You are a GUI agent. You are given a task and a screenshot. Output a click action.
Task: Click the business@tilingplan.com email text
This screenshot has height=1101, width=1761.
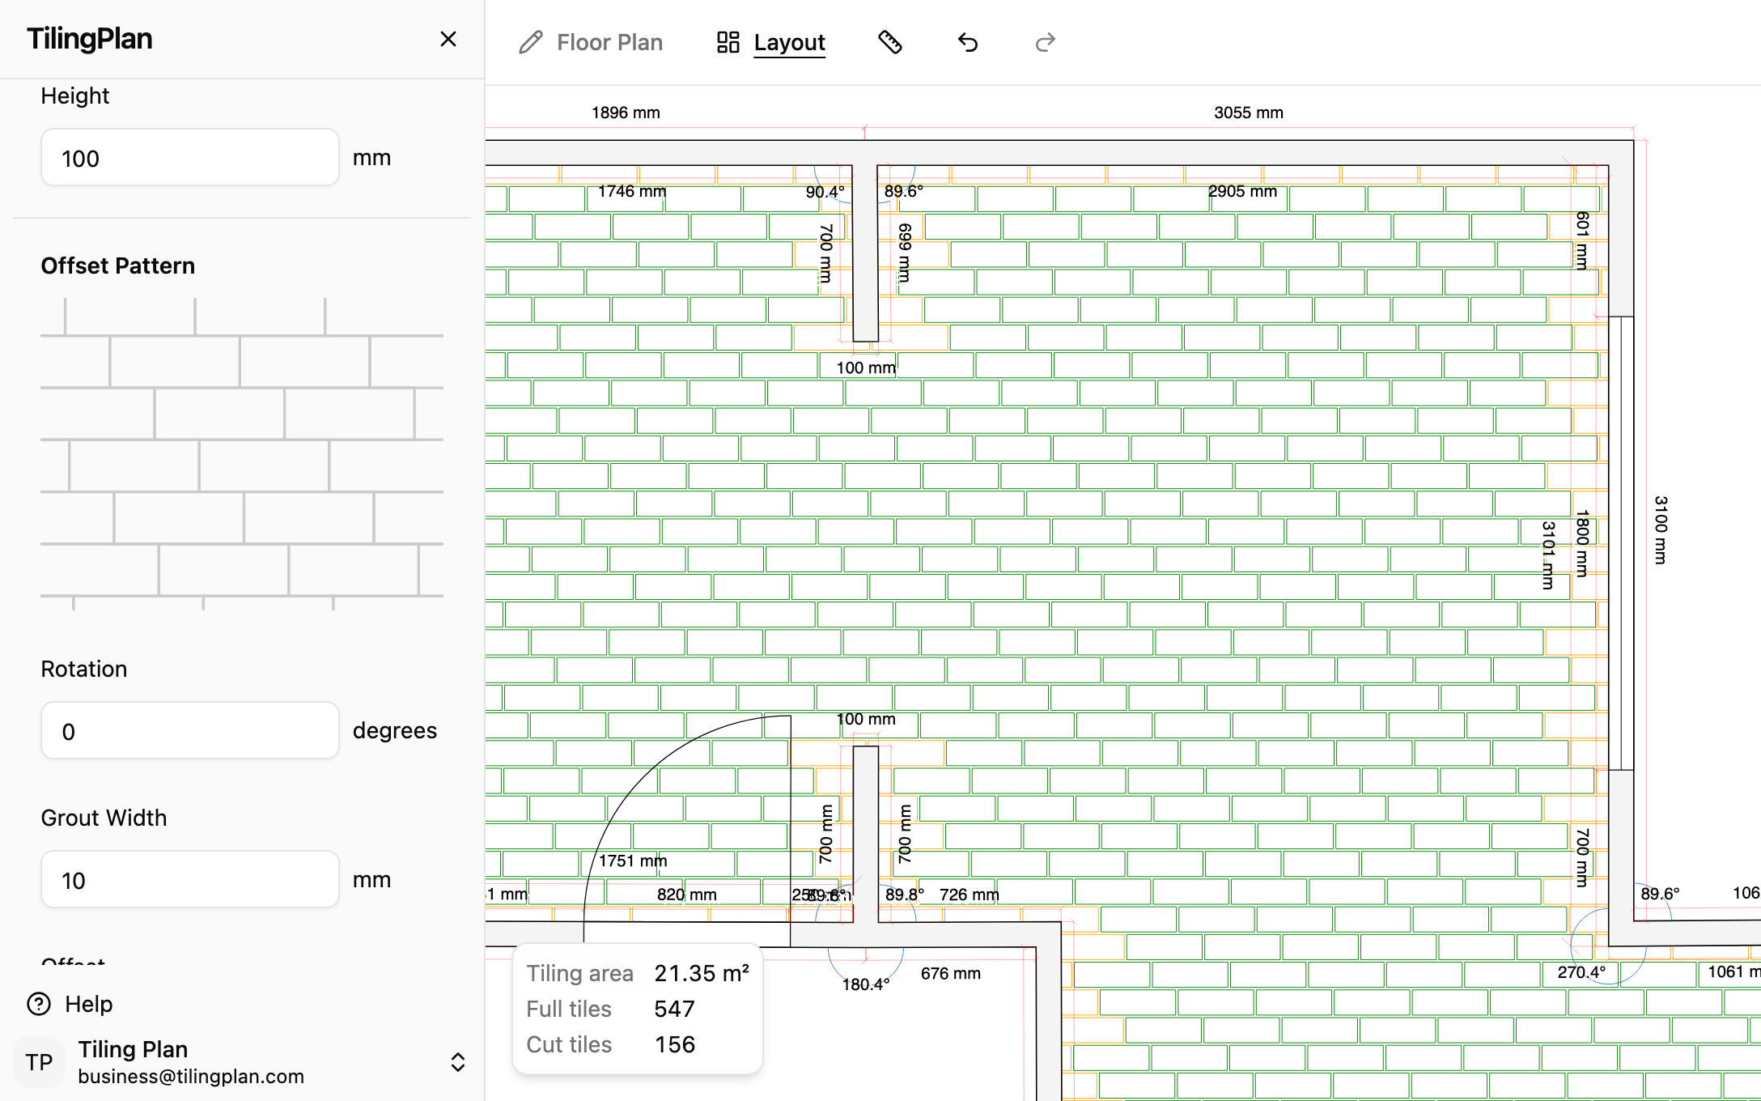pos(191,1076)
